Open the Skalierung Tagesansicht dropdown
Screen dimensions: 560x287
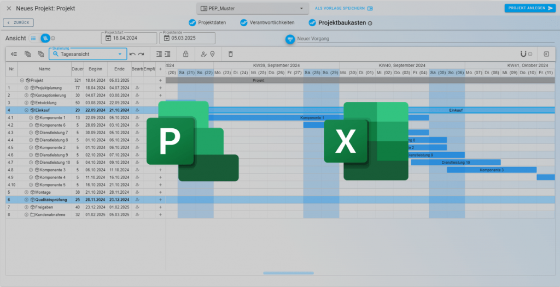88,54
